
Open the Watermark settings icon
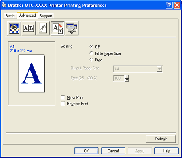[x=43, y=28]
